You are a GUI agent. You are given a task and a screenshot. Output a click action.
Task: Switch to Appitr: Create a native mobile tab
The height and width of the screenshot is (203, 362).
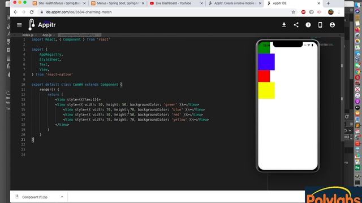click(235, 3)
